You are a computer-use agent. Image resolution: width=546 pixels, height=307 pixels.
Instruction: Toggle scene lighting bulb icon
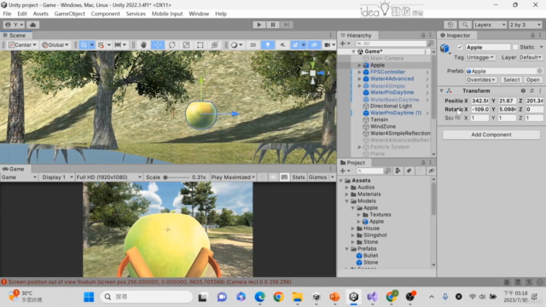pyautogui.click(x=267, y=45)
